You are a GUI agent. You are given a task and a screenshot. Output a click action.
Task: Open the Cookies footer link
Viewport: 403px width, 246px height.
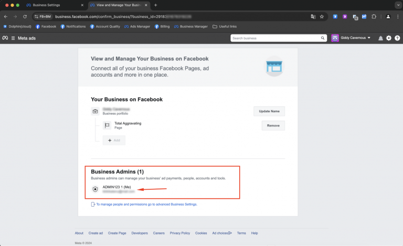[x=201, y=233]
